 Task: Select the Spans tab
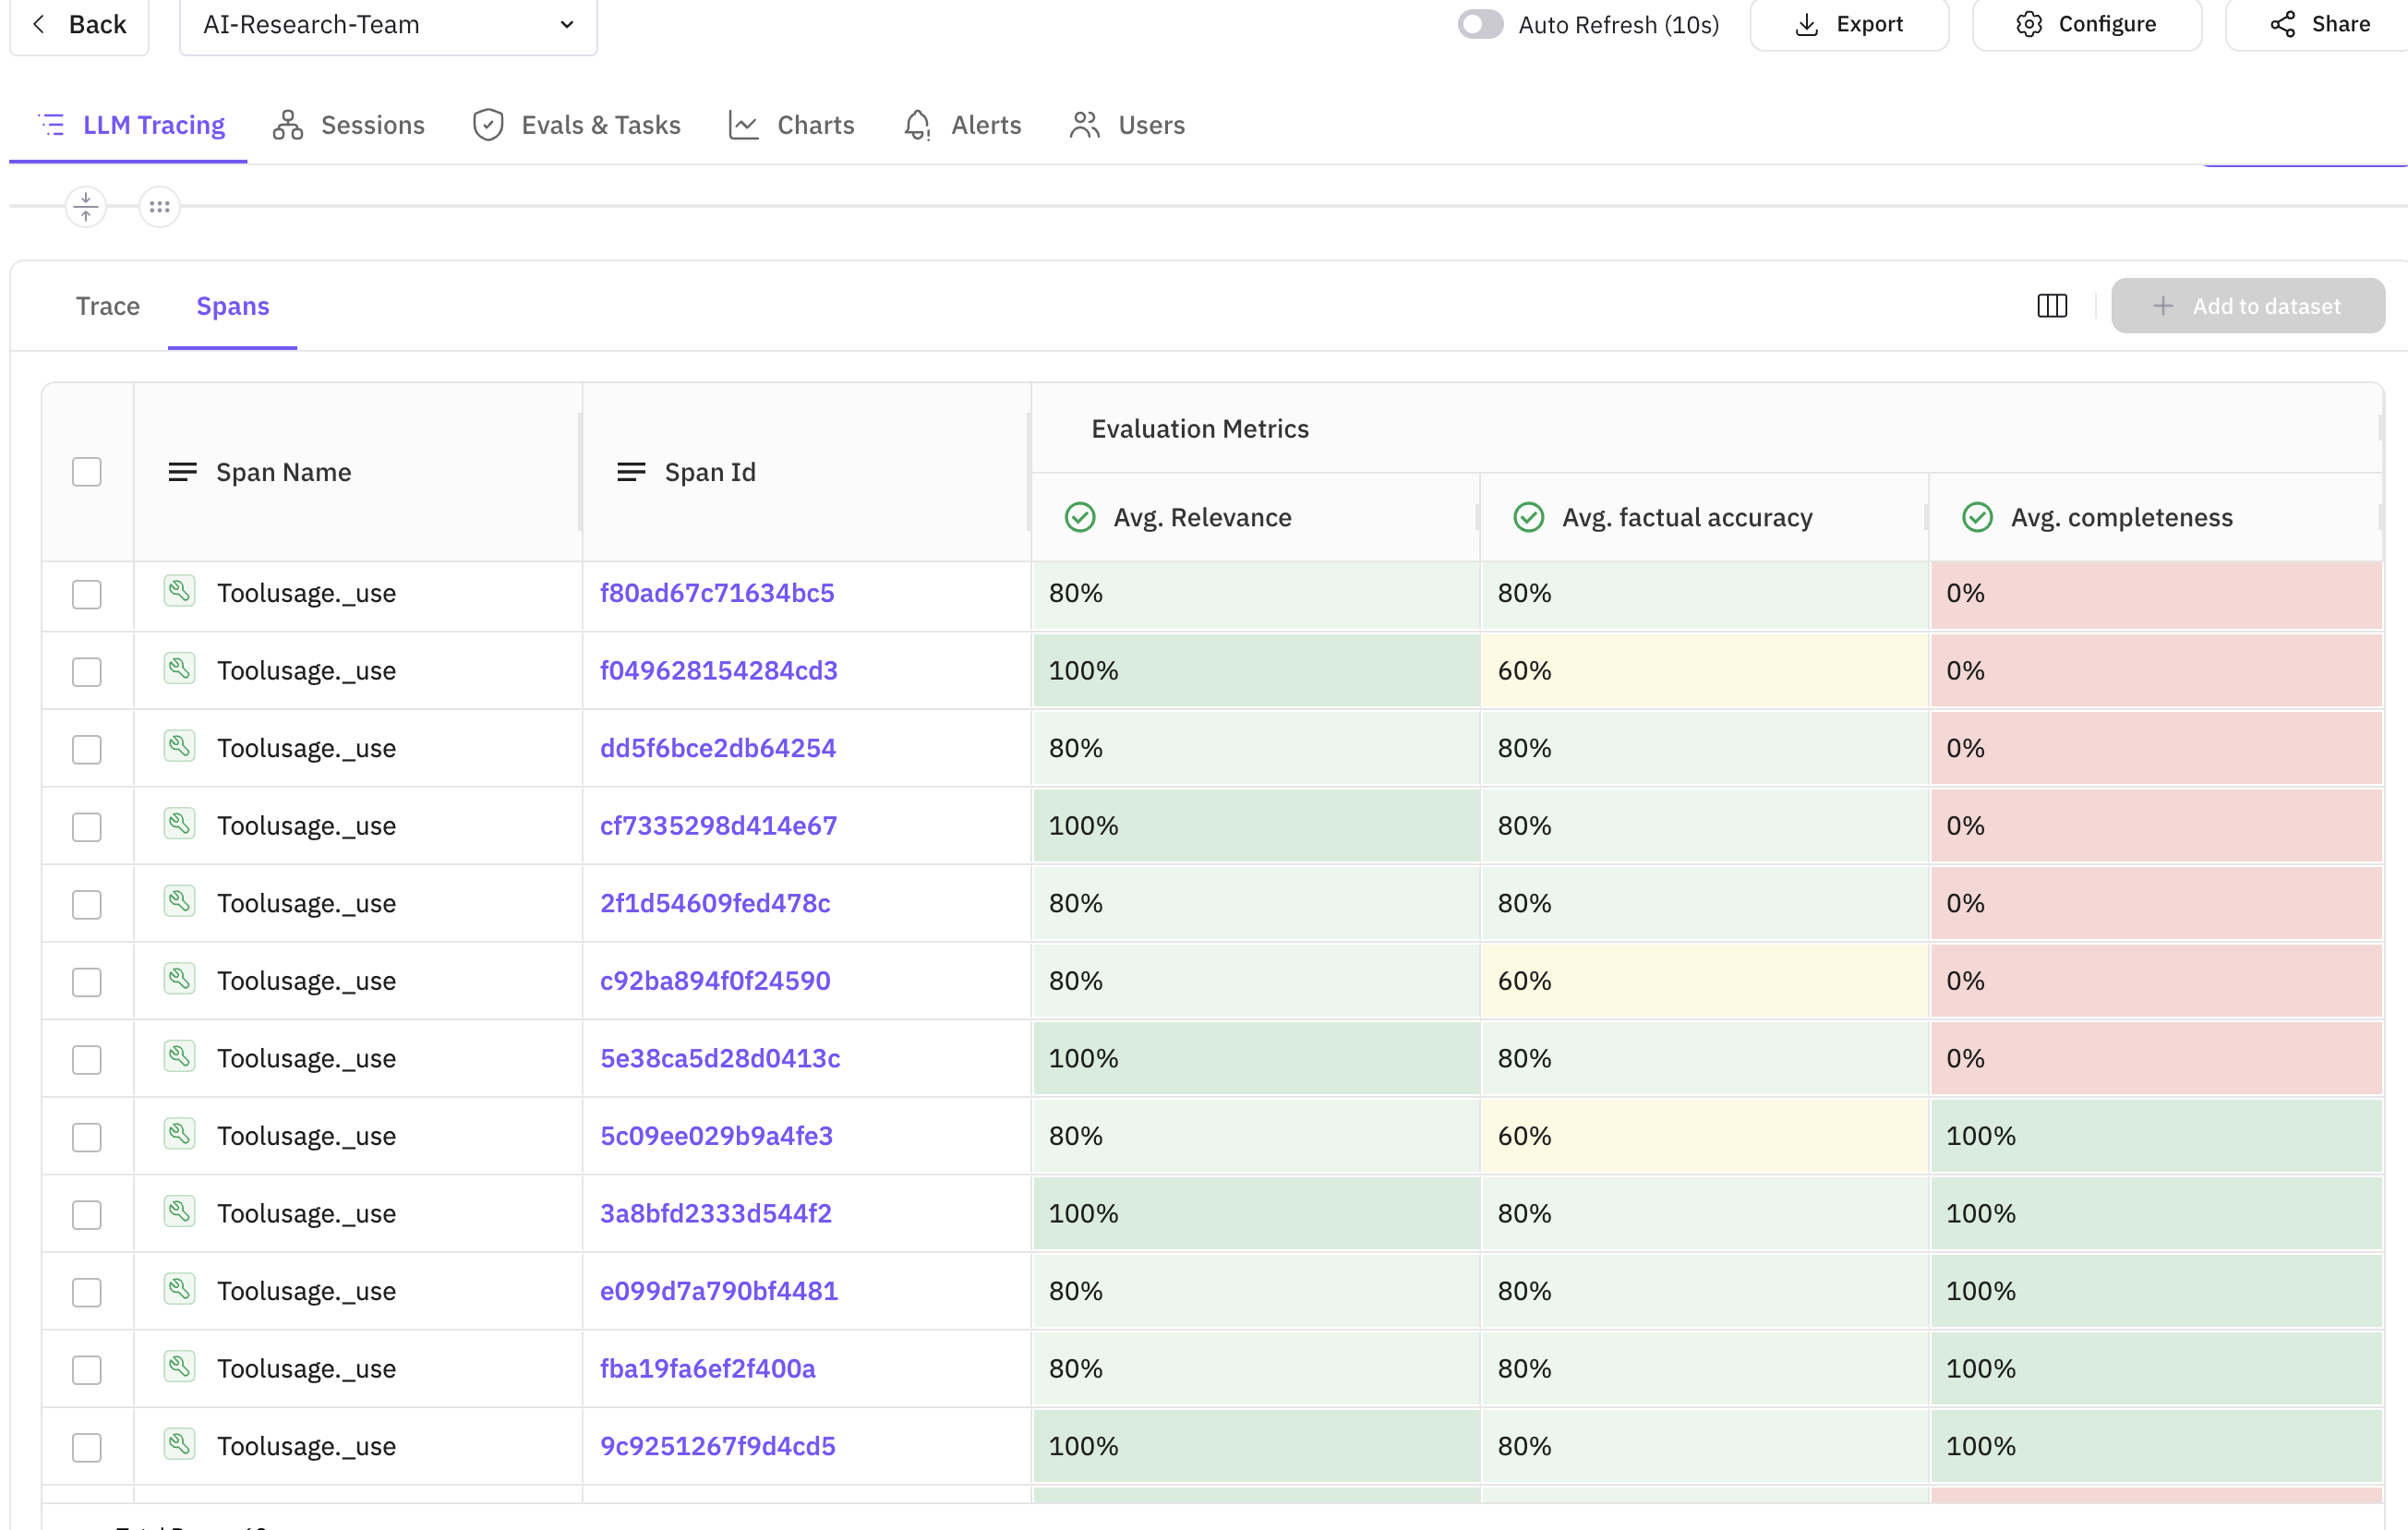232,306
